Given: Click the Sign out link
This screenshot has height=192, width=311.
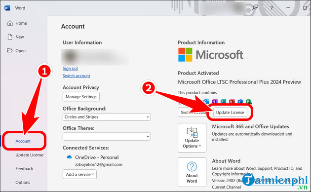Looking at the screenshot, I should tap(70, 69).
